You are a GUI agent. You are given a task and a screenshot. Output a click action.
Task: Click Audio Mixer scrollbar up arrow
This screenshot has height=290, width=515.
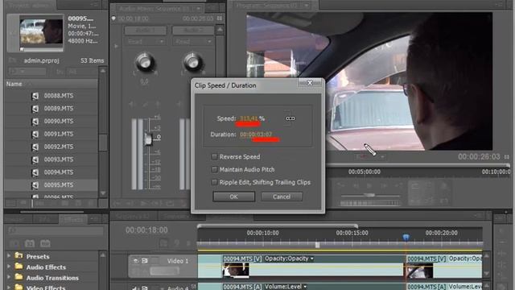coord(220,30)
